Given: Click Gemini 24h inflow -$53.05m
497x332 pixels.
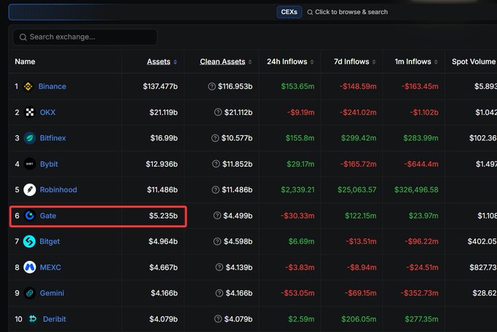Looking at the screenshot, I should [297, 293].
